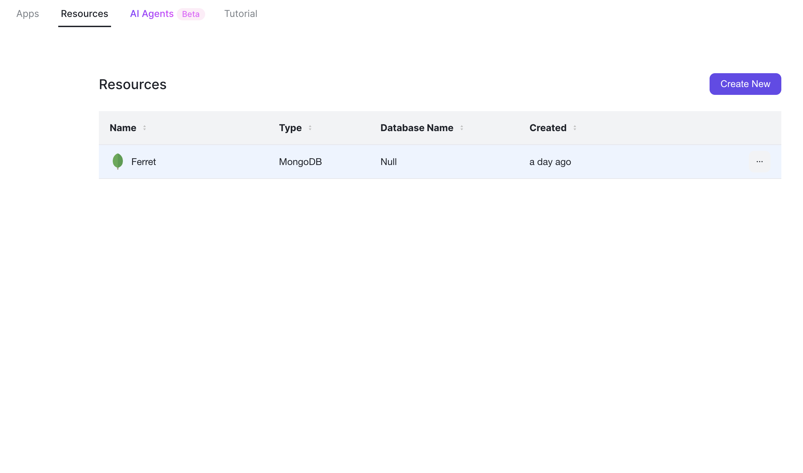Click the Beta badge next to AI Agents
The height and width of the screenshot is (473, 803).
(x=191, y=14)
